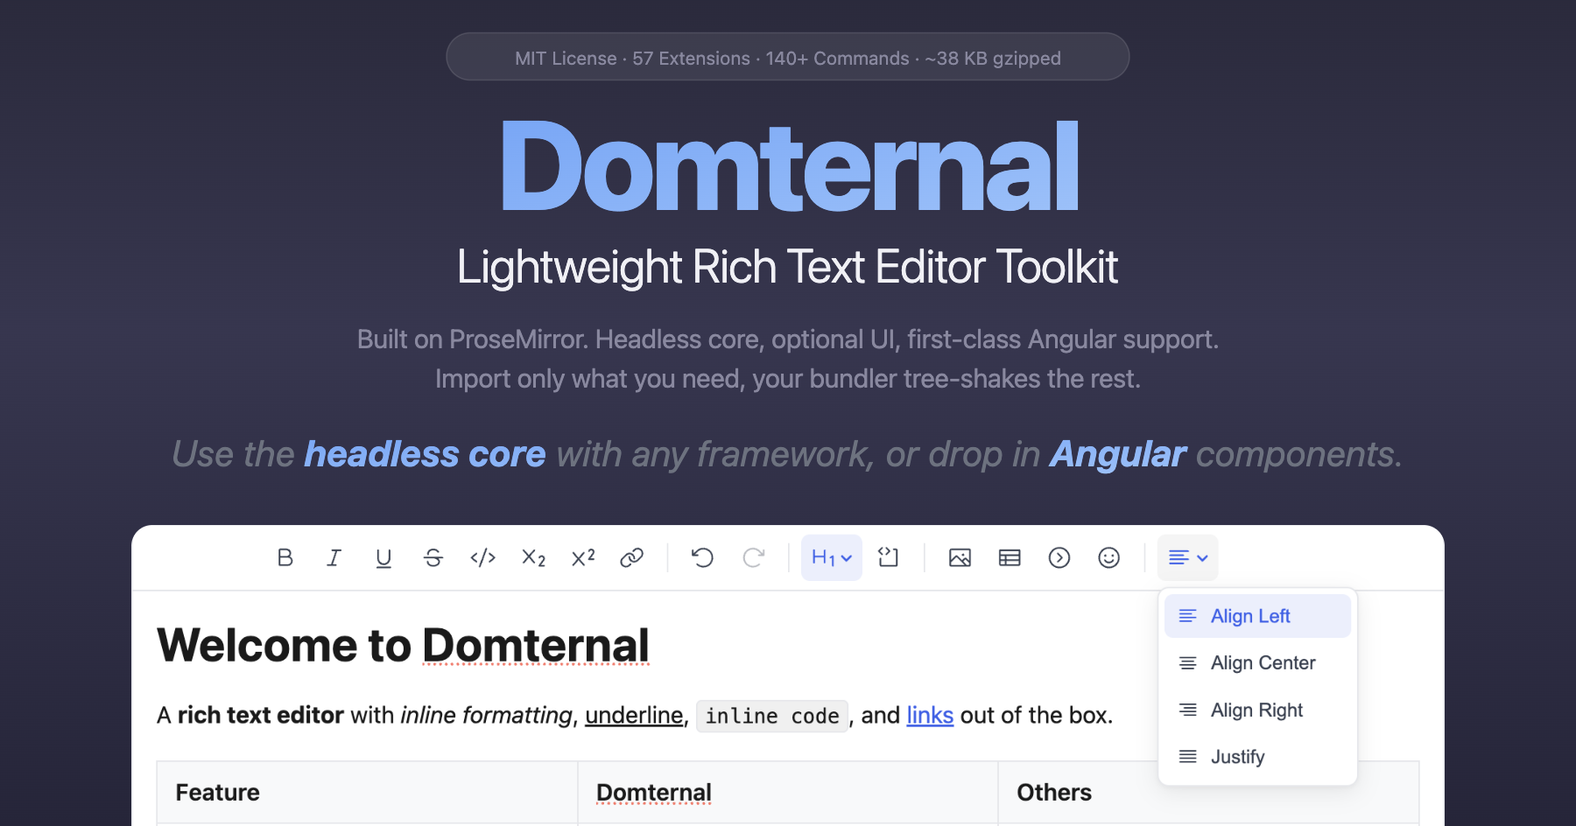Screen dimensions: 1576x826
Task: Open the H1 heading dropdown
Action: click(x=830, y=557)
